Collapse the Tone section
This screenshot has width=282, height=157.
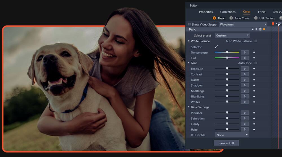[189, 63]
